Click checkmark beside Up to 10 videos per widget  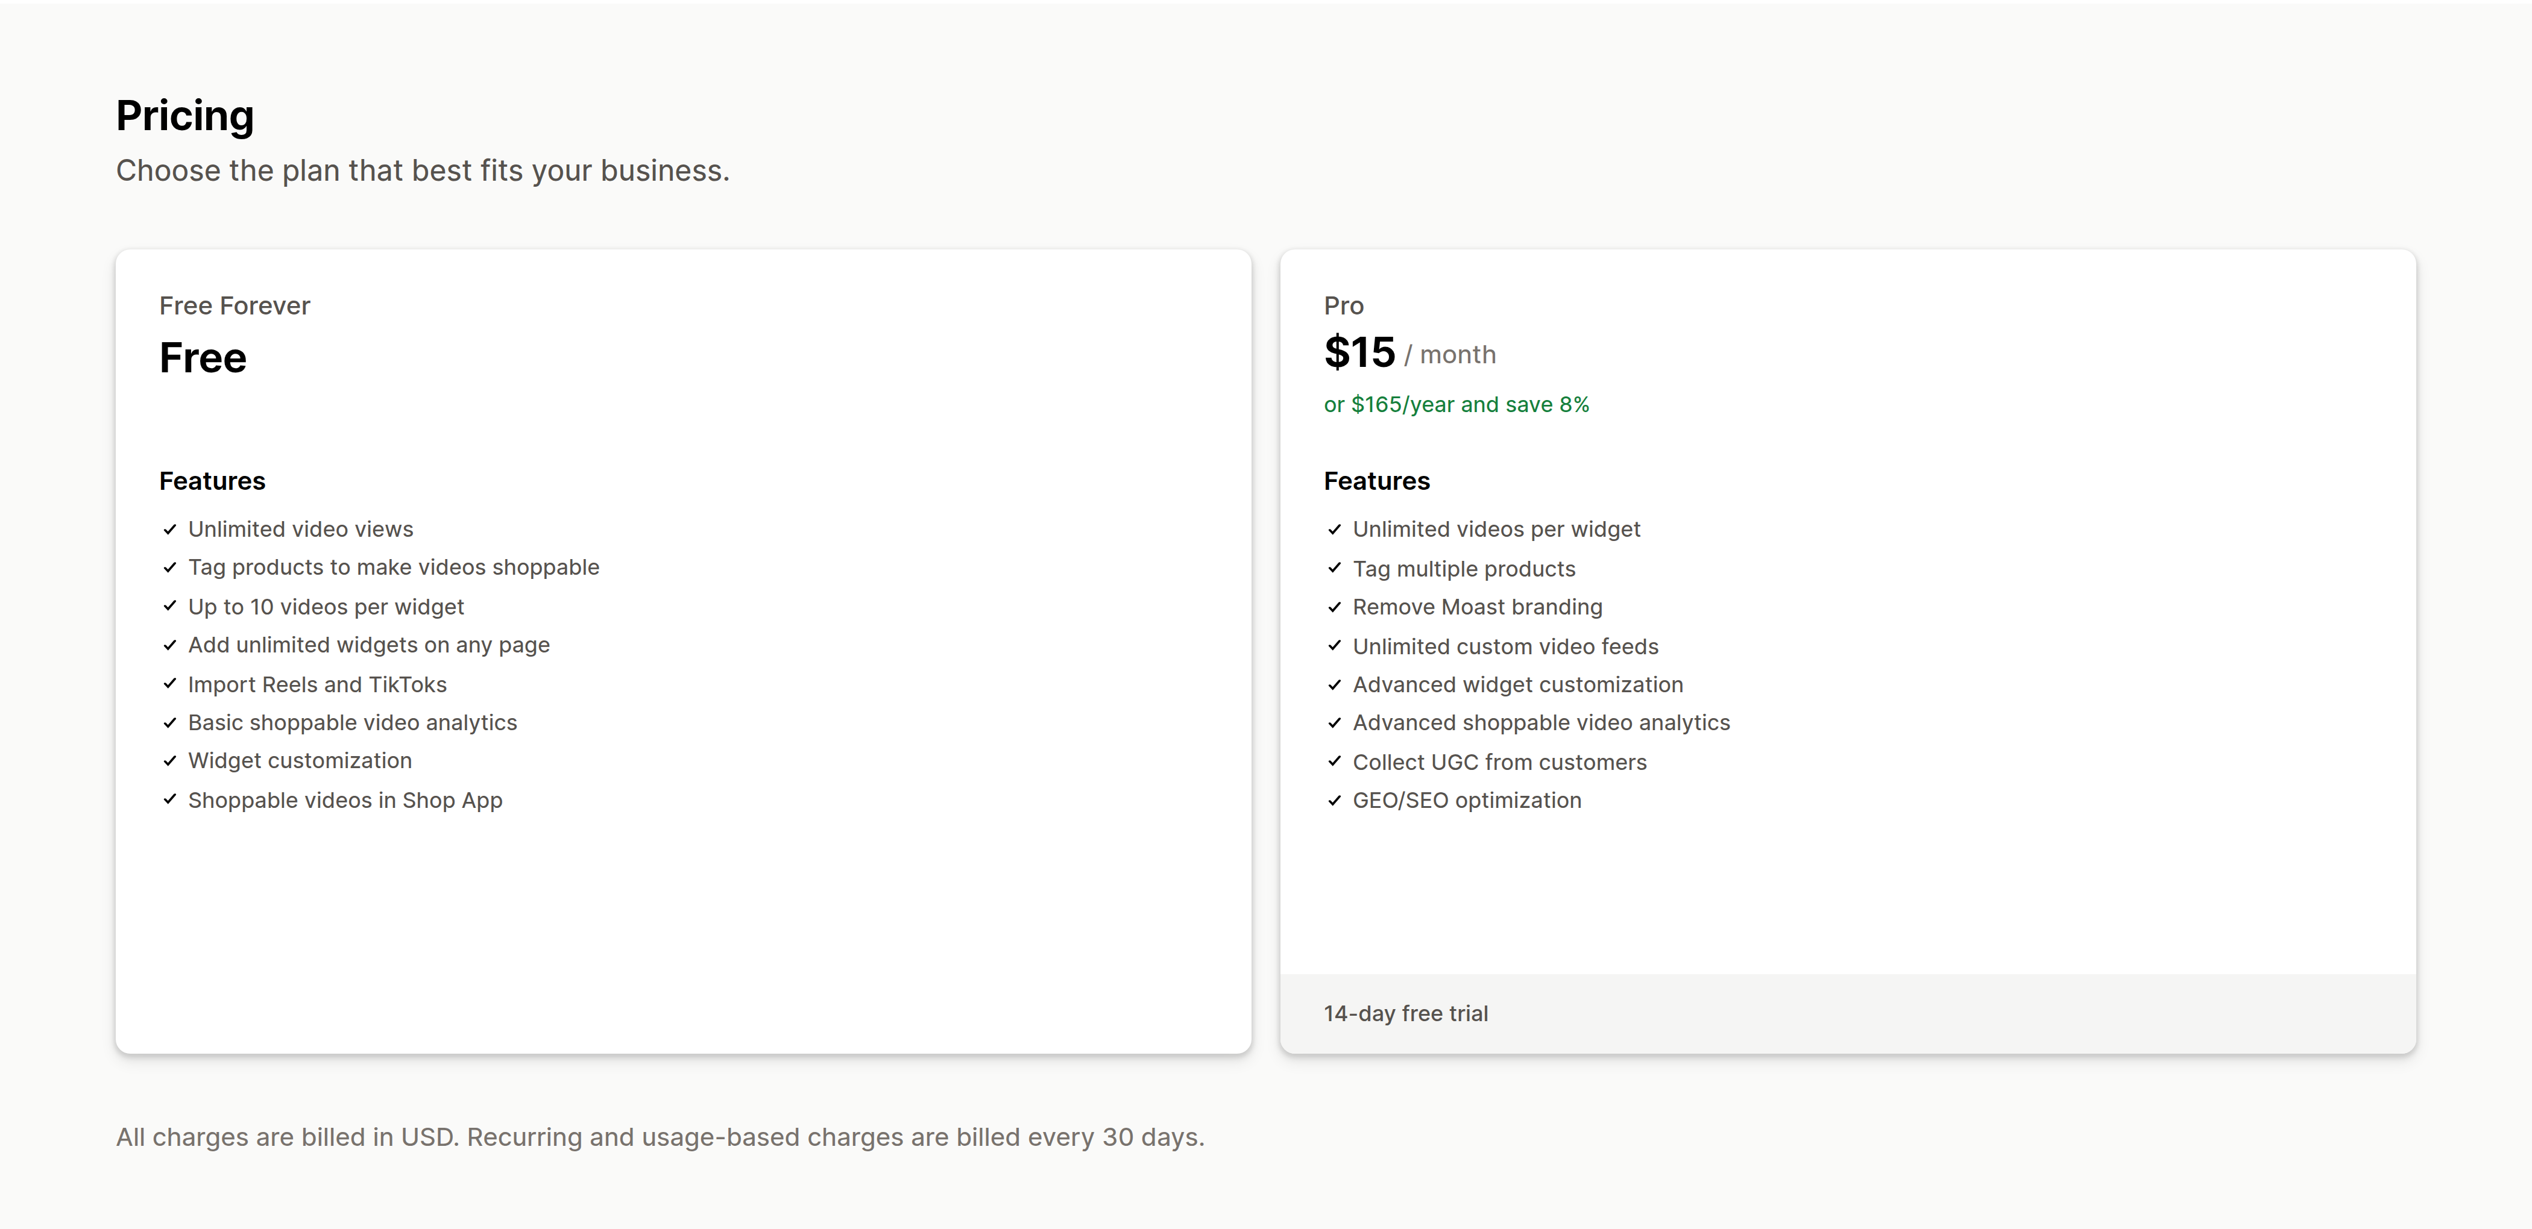[169, 607]
